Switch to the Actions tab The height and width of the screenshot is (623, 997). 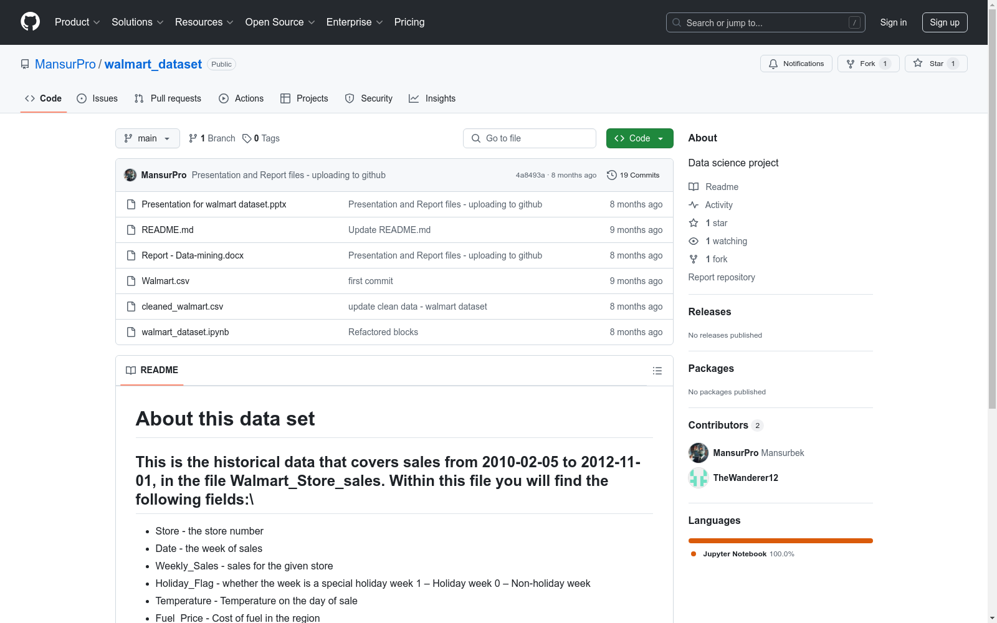click(x=241, y=98)
